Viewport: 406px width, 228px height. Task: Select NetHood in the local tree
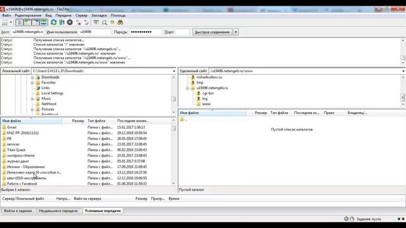49,104
